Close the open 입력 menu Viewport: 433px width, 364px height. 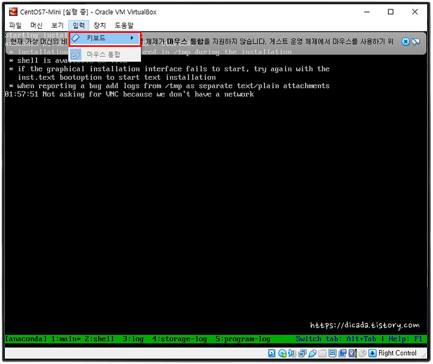[x=79, y=25]
